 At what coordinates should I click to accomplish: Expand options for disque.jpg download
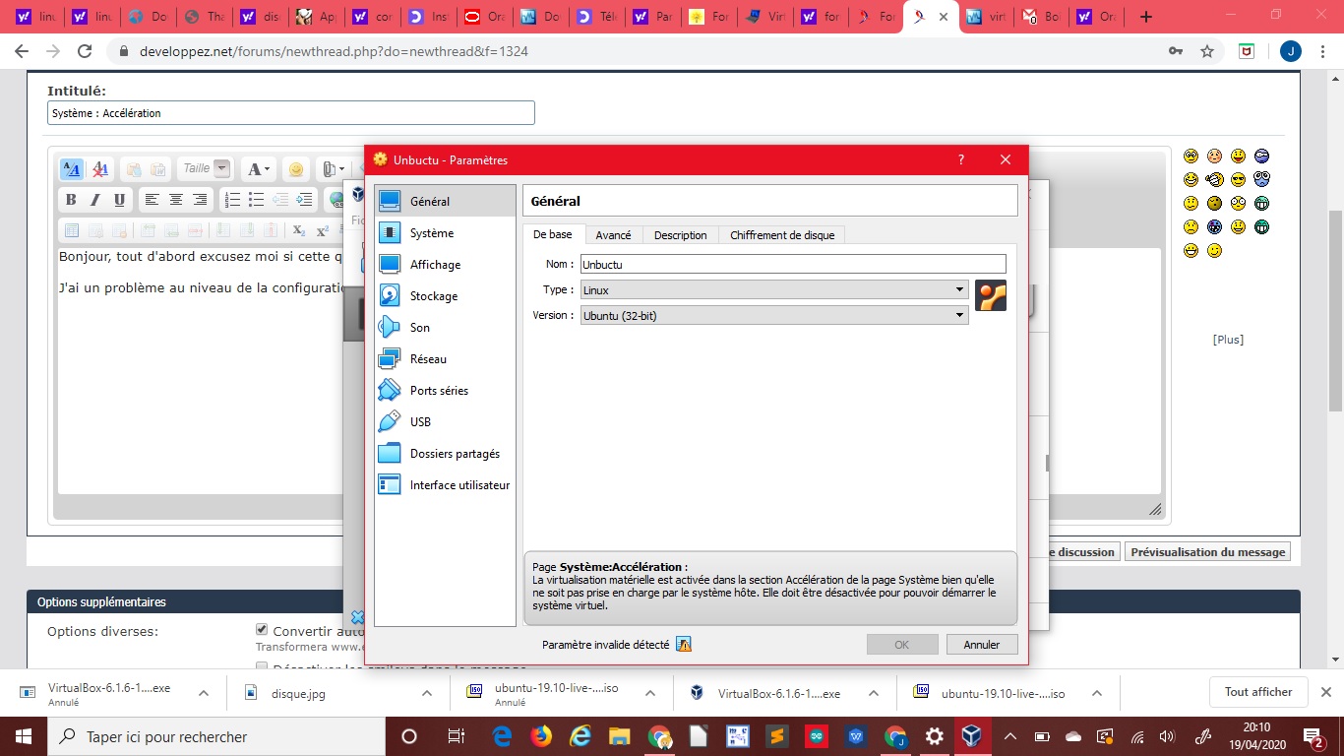pyautogui.click(x=427, y=693)
